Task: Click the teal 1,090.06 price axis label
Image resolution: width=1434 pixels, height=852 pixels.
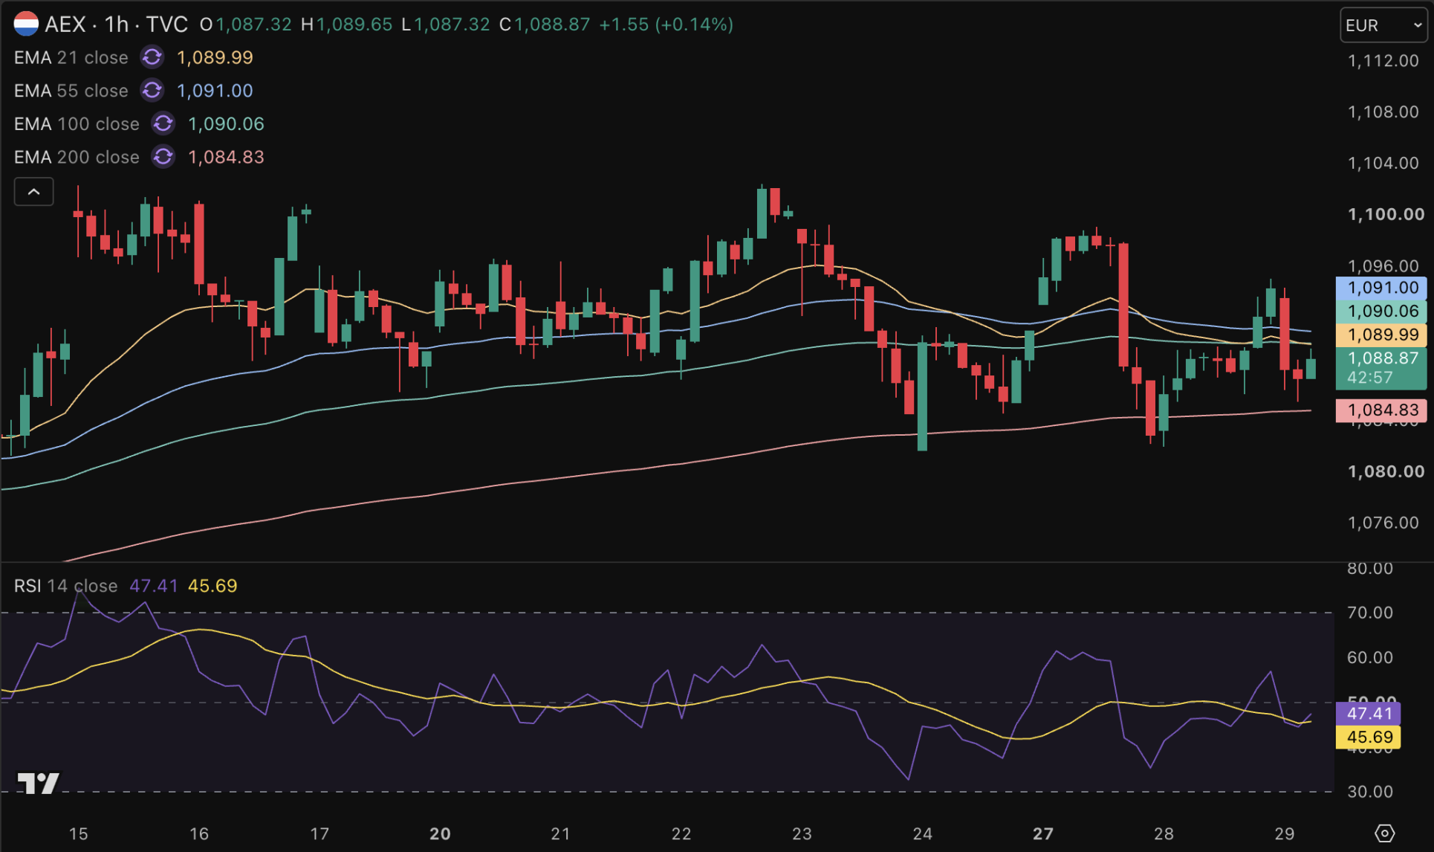Action: click(1381, 312)
